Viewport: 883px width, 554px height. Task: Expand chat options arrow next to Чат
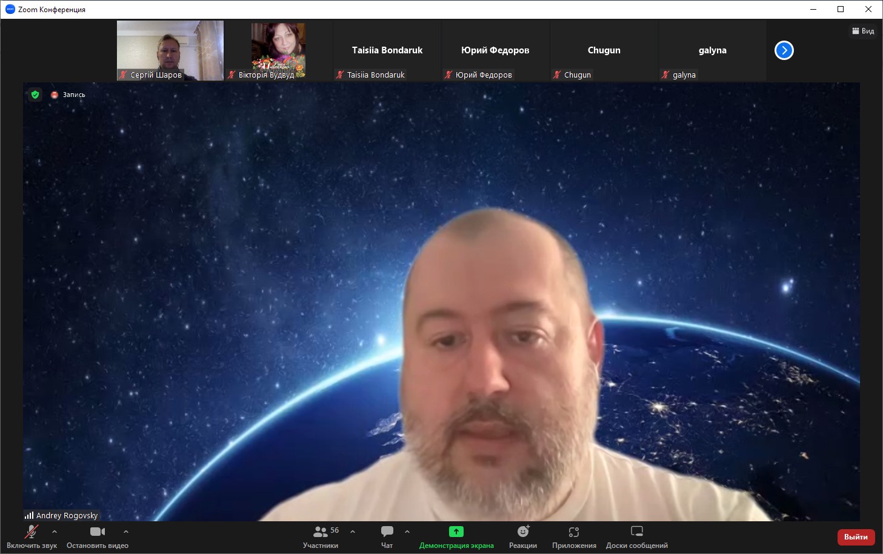(x=407, y=532)
